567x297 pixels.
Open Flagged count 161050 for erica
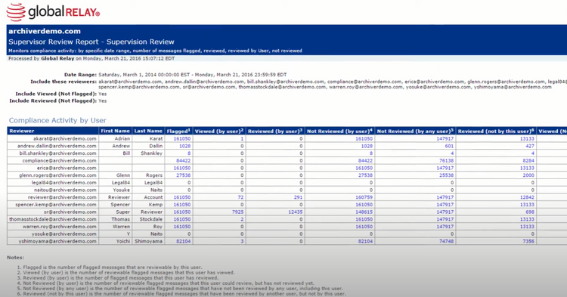coord(182,168)
